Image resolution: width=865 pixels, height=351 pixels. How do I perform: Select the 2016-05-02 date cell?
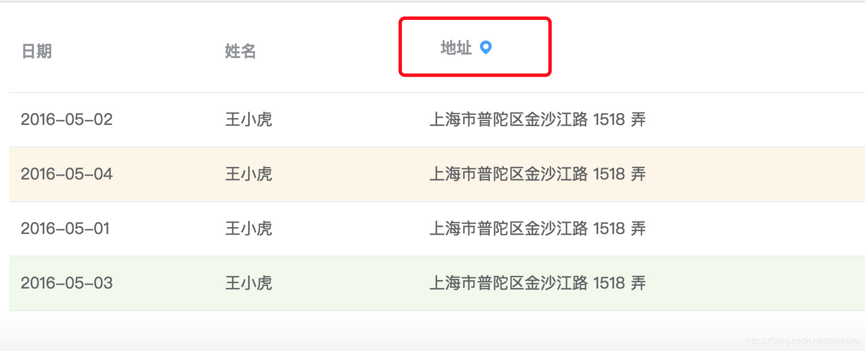67,120
